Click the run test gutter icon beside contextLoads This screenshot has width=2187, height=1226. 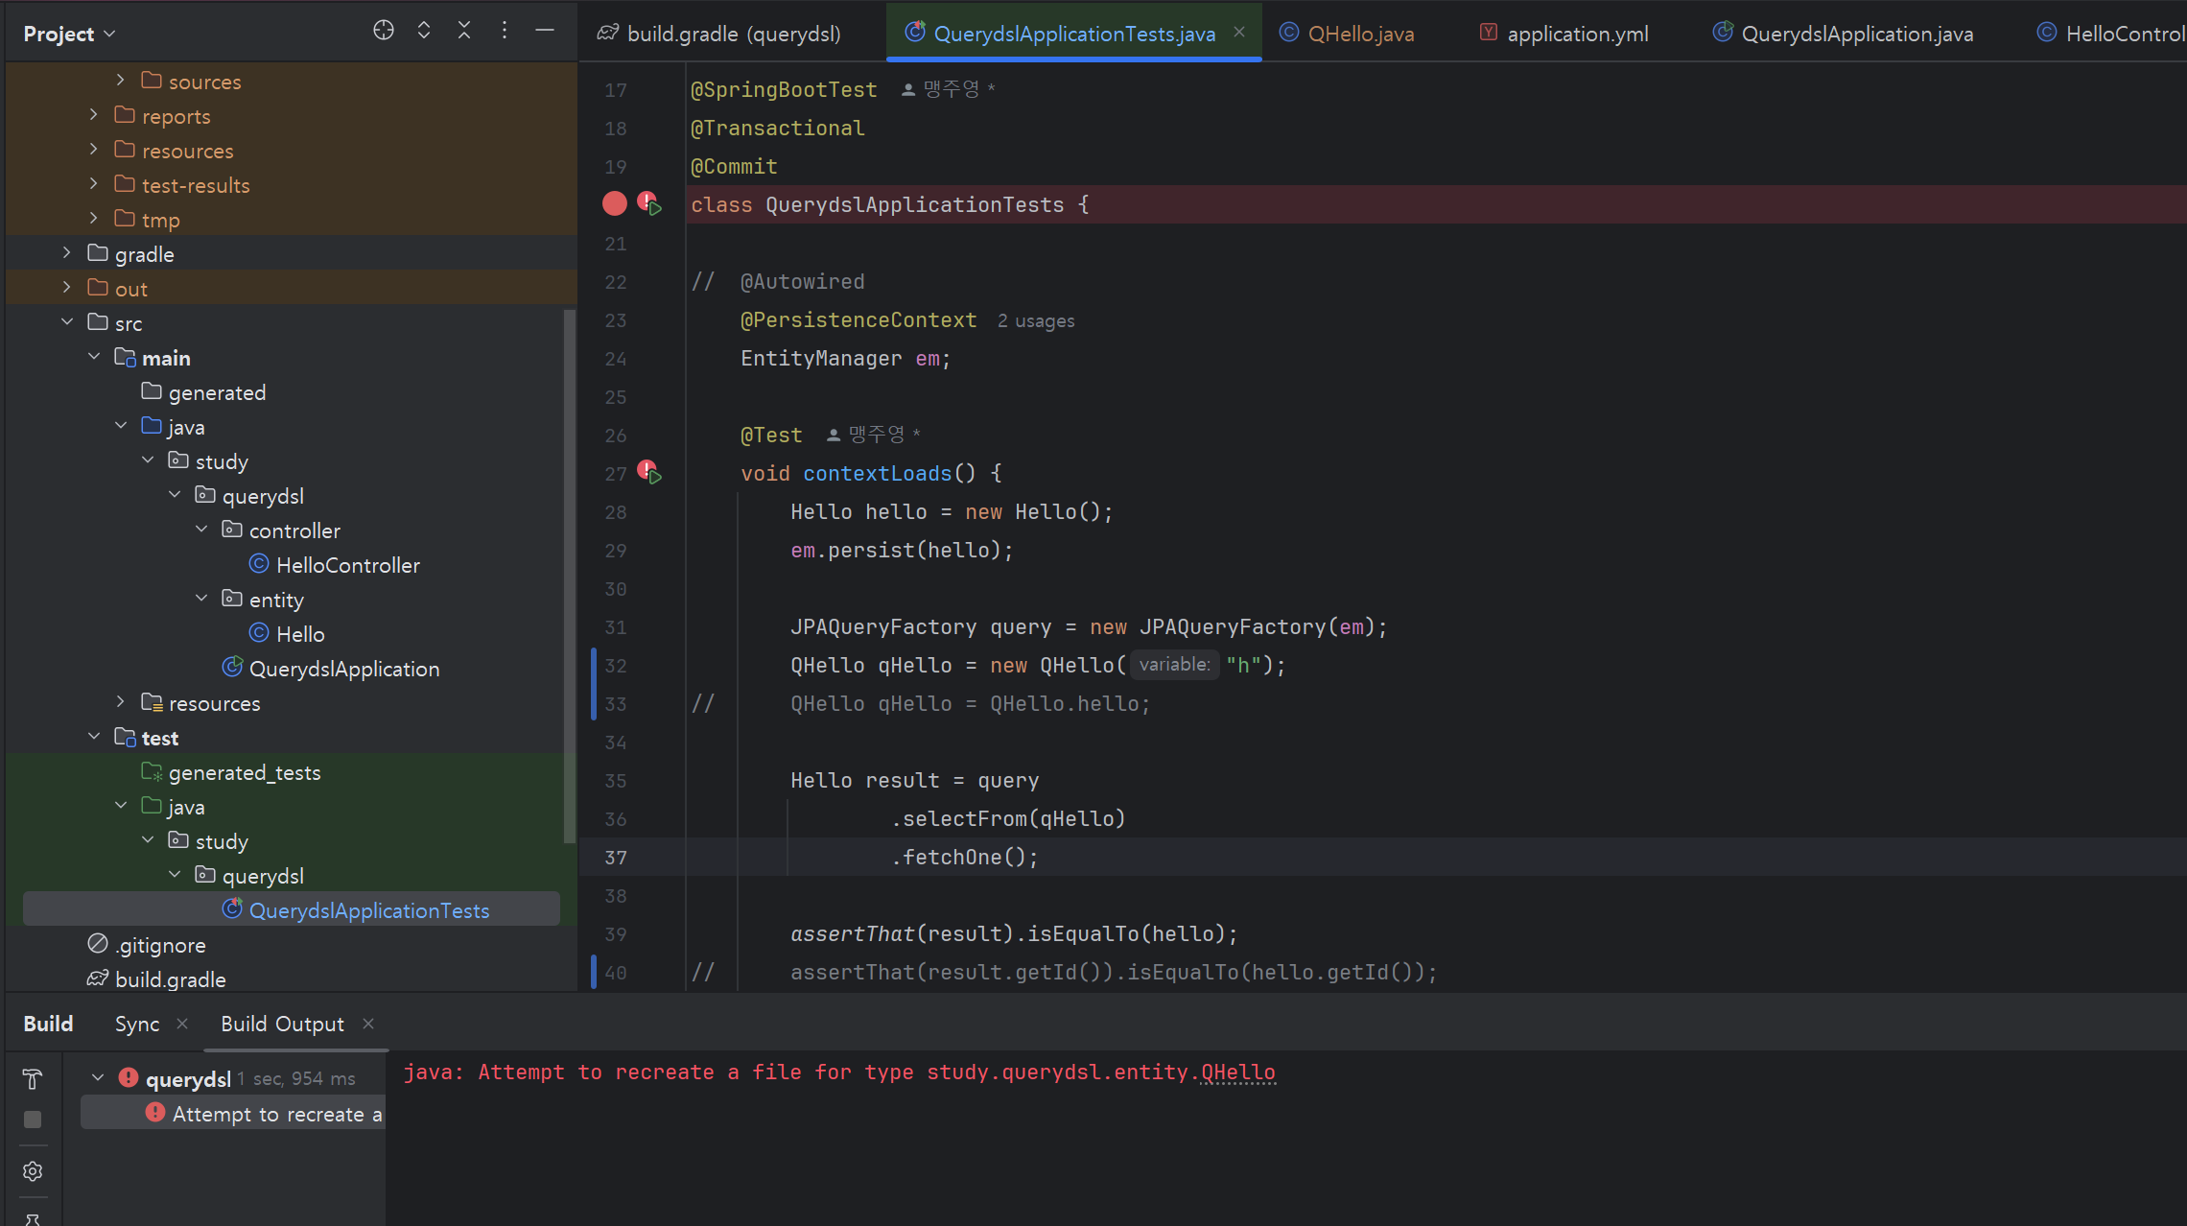pyautogui.click(x=651, y=473)
